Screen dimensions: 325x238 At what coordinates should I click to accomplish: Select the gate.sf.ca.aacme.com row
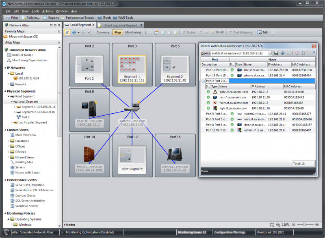click(260, 92)
